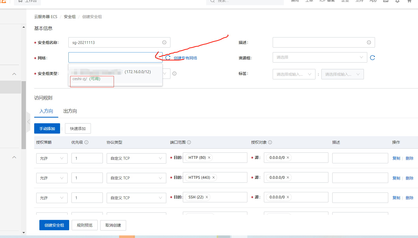Screen dimensions: 418x238
Task: Click the sidebar vertical scrollbar thumb
Action: [24, 115]
